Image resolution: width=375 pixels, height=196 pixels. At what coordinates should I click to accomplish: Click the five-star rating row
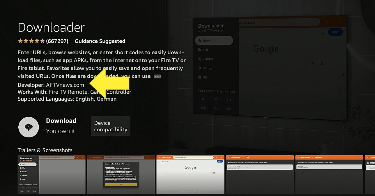(31, 41)
